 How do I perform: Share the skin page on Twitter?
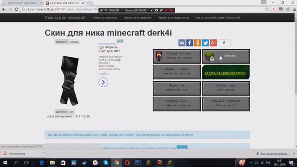tap(206, 43)
